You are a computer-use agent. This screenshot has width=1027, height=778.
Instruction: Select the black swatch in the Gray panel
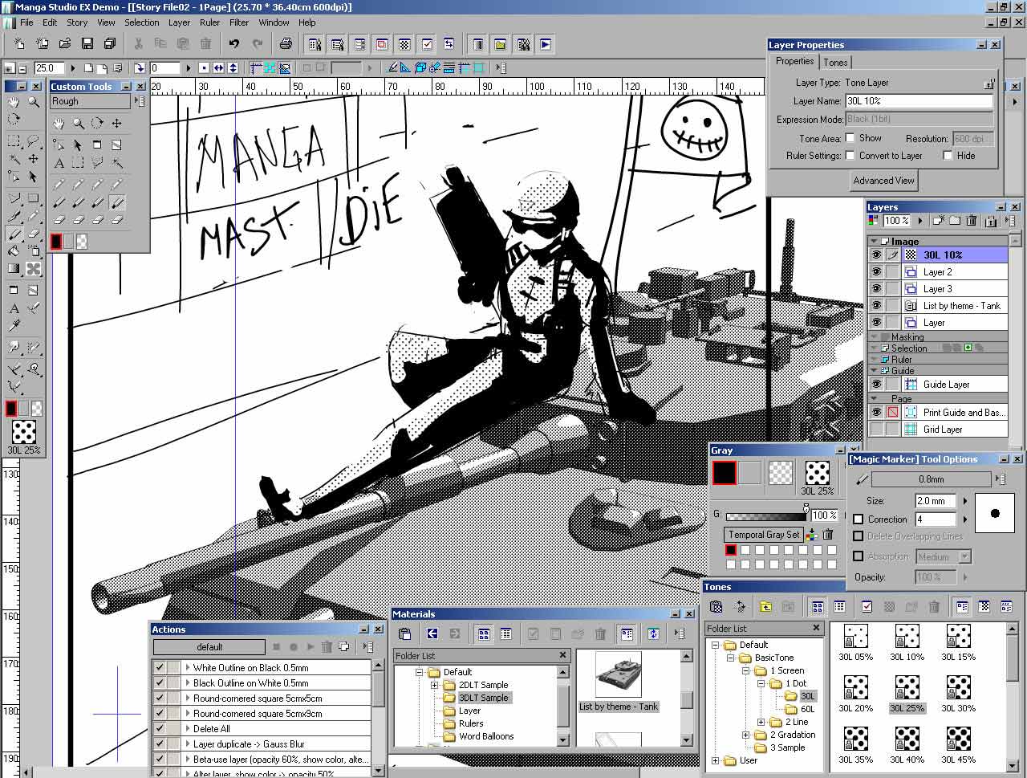click(724, 473)
